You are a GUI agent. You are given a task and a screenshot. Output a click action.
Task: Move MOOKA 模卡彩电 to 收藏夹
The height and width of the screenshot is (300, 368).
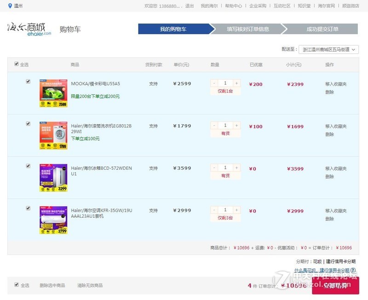pyautogui.click(x=336, y=84)
